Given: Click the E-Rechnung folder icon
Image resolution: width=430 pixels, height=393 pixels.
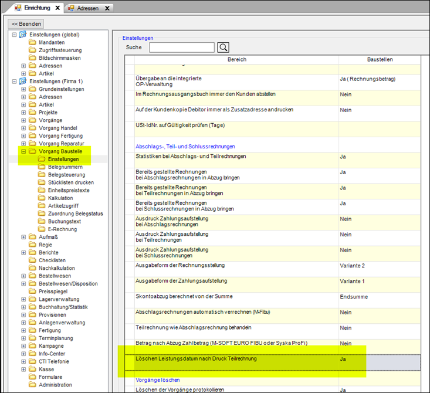Looking at the screenshot, I should (x=42, y=229).
